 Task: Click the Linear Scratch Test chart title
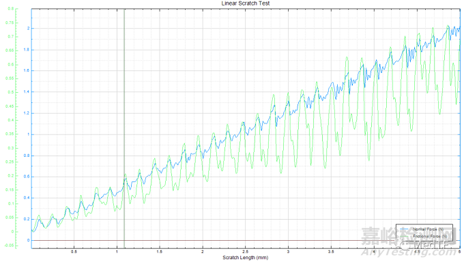(246, 3)
